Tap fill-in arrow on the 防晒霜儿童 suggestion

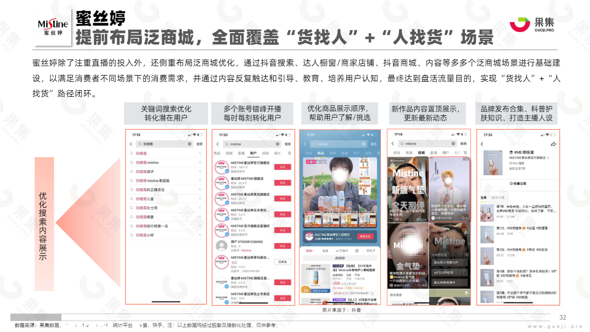[200, 199]
